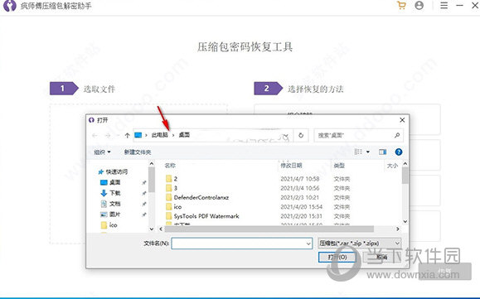Refresh the folder listing
Viewport: 480px width, 299px height.
(x=301, y=135)
